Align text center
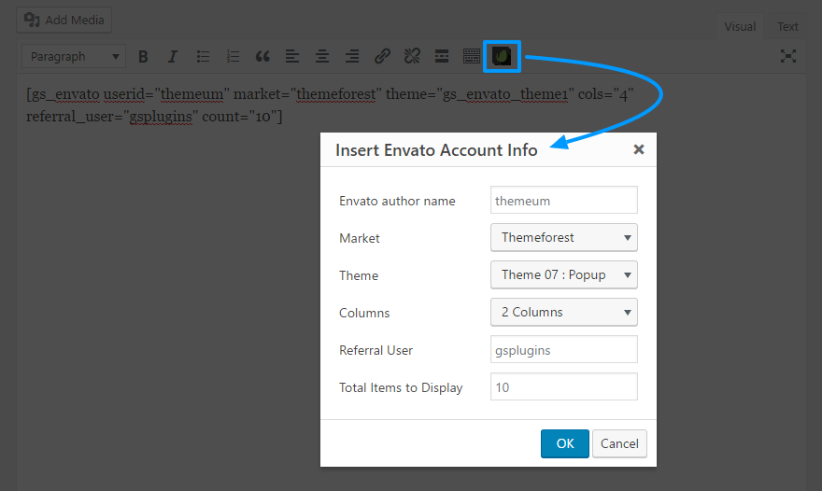Viewport: 822px width, 491px height. click(322, 57)
